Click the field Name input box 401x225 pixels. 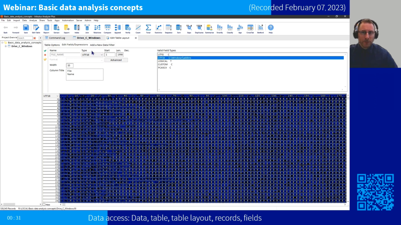(65, 55)
